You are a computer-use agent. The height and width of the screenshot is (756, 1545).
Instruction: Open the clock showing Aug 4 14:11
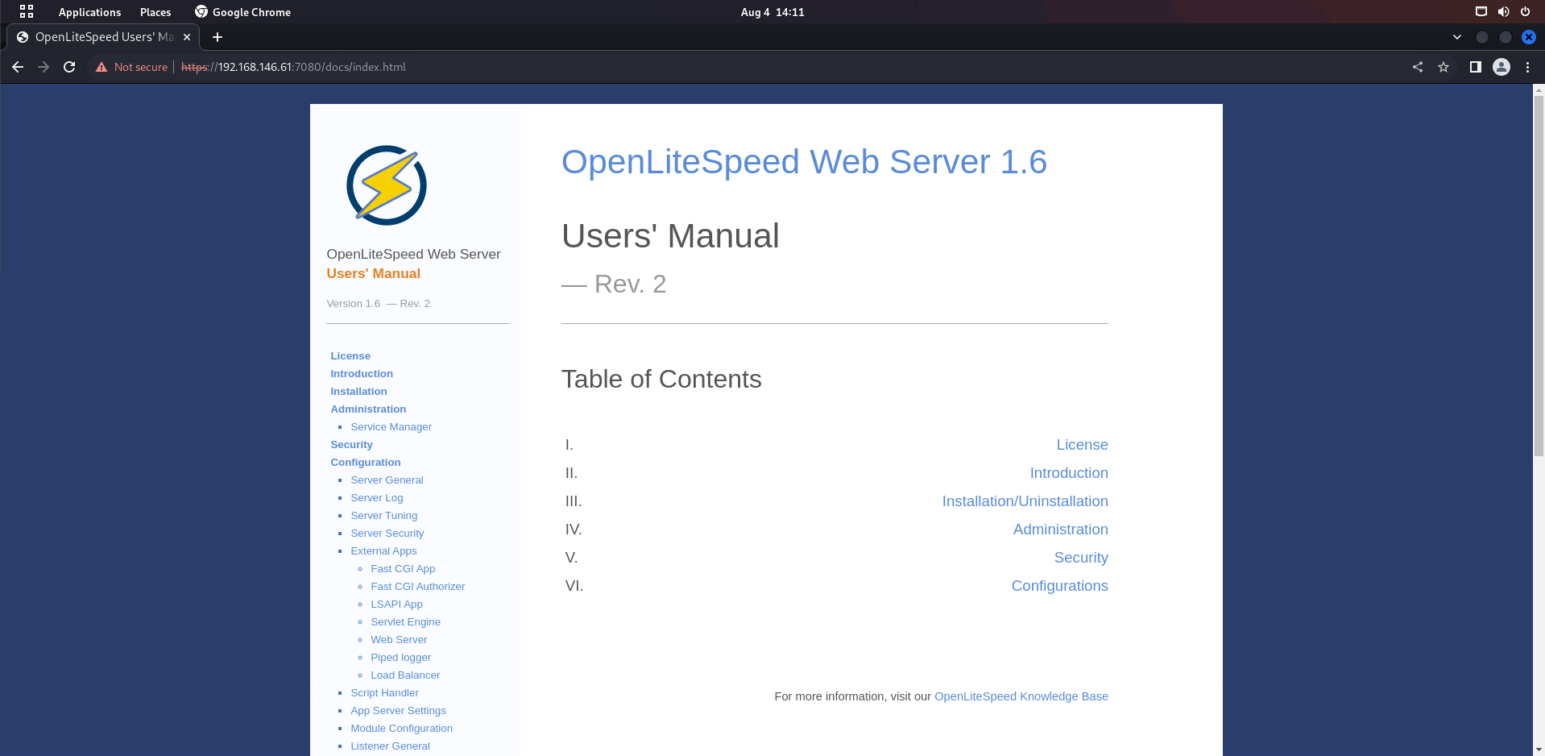[x=772, y=12]
